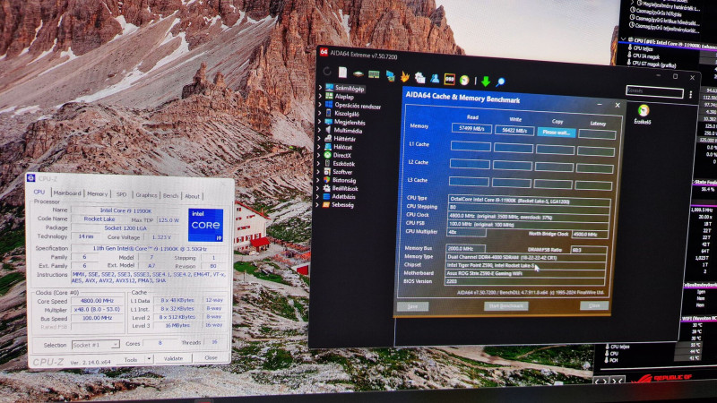Click the Start Benchmark button
The image size is (717, 403).
point(505,305)
